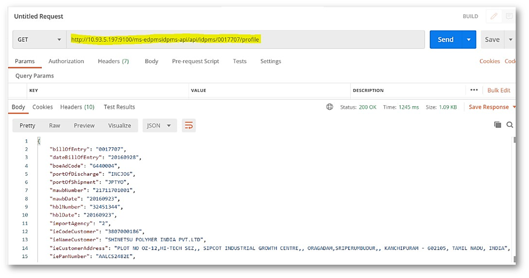Open search in response body magnifier icon

(x=509, y=125)
